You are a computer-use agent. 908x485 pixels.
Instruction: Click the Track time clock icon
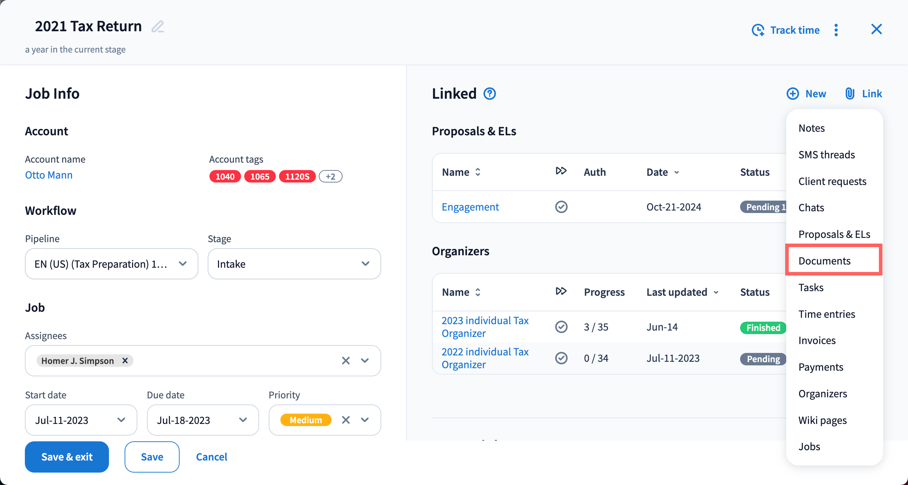pos(758,30)
